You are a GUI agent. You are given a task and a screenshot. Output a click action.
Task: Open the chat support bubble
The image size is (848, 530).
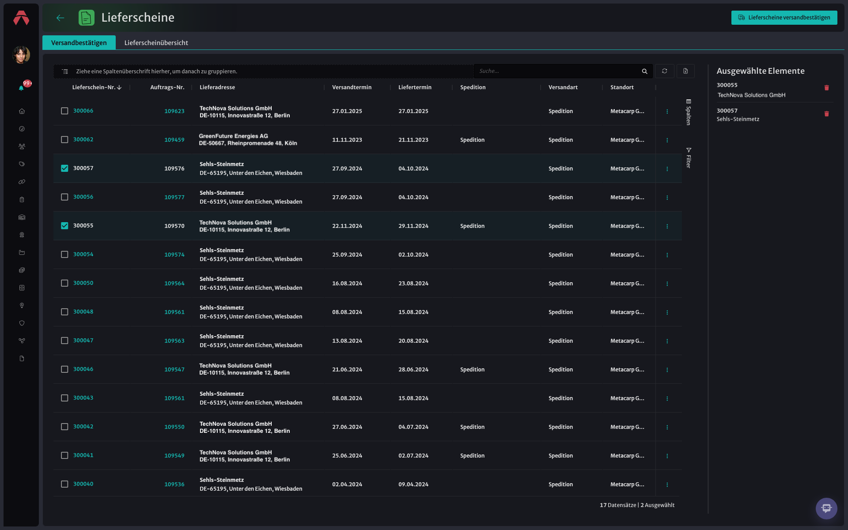pos(826,508)
